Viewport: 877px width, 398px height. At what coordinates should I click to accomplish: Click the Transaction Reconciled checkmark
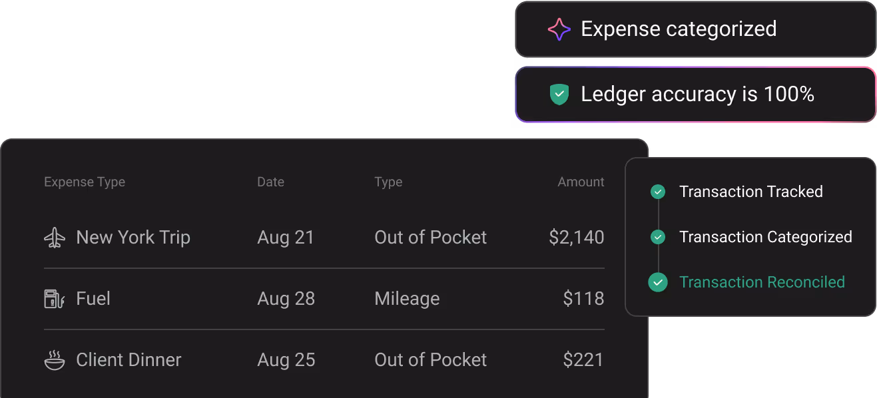tap(658, 282)
